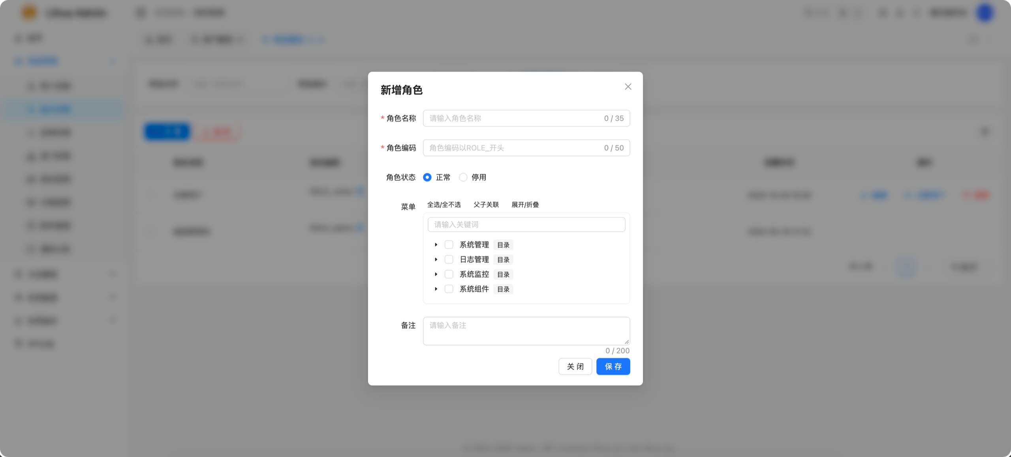Focus the 角色编码 input field
Screen dimensions: 1011x457
pos(526,148)
